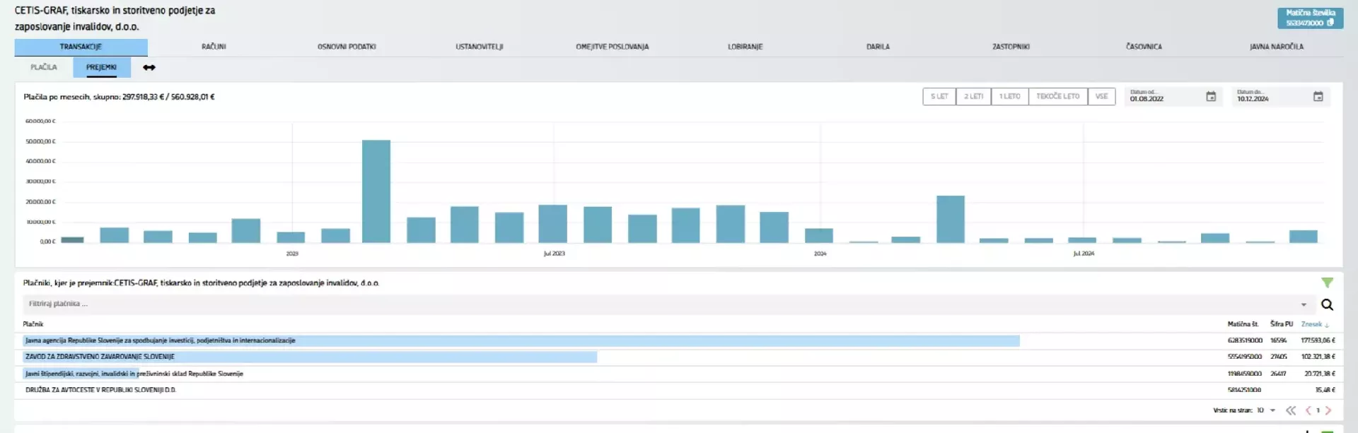Image resolution: width=1358 pixels, height=433 pixels.
Task: Click the double-arrow swap icon beside PREJEMKI
Action: pos(149,68)
